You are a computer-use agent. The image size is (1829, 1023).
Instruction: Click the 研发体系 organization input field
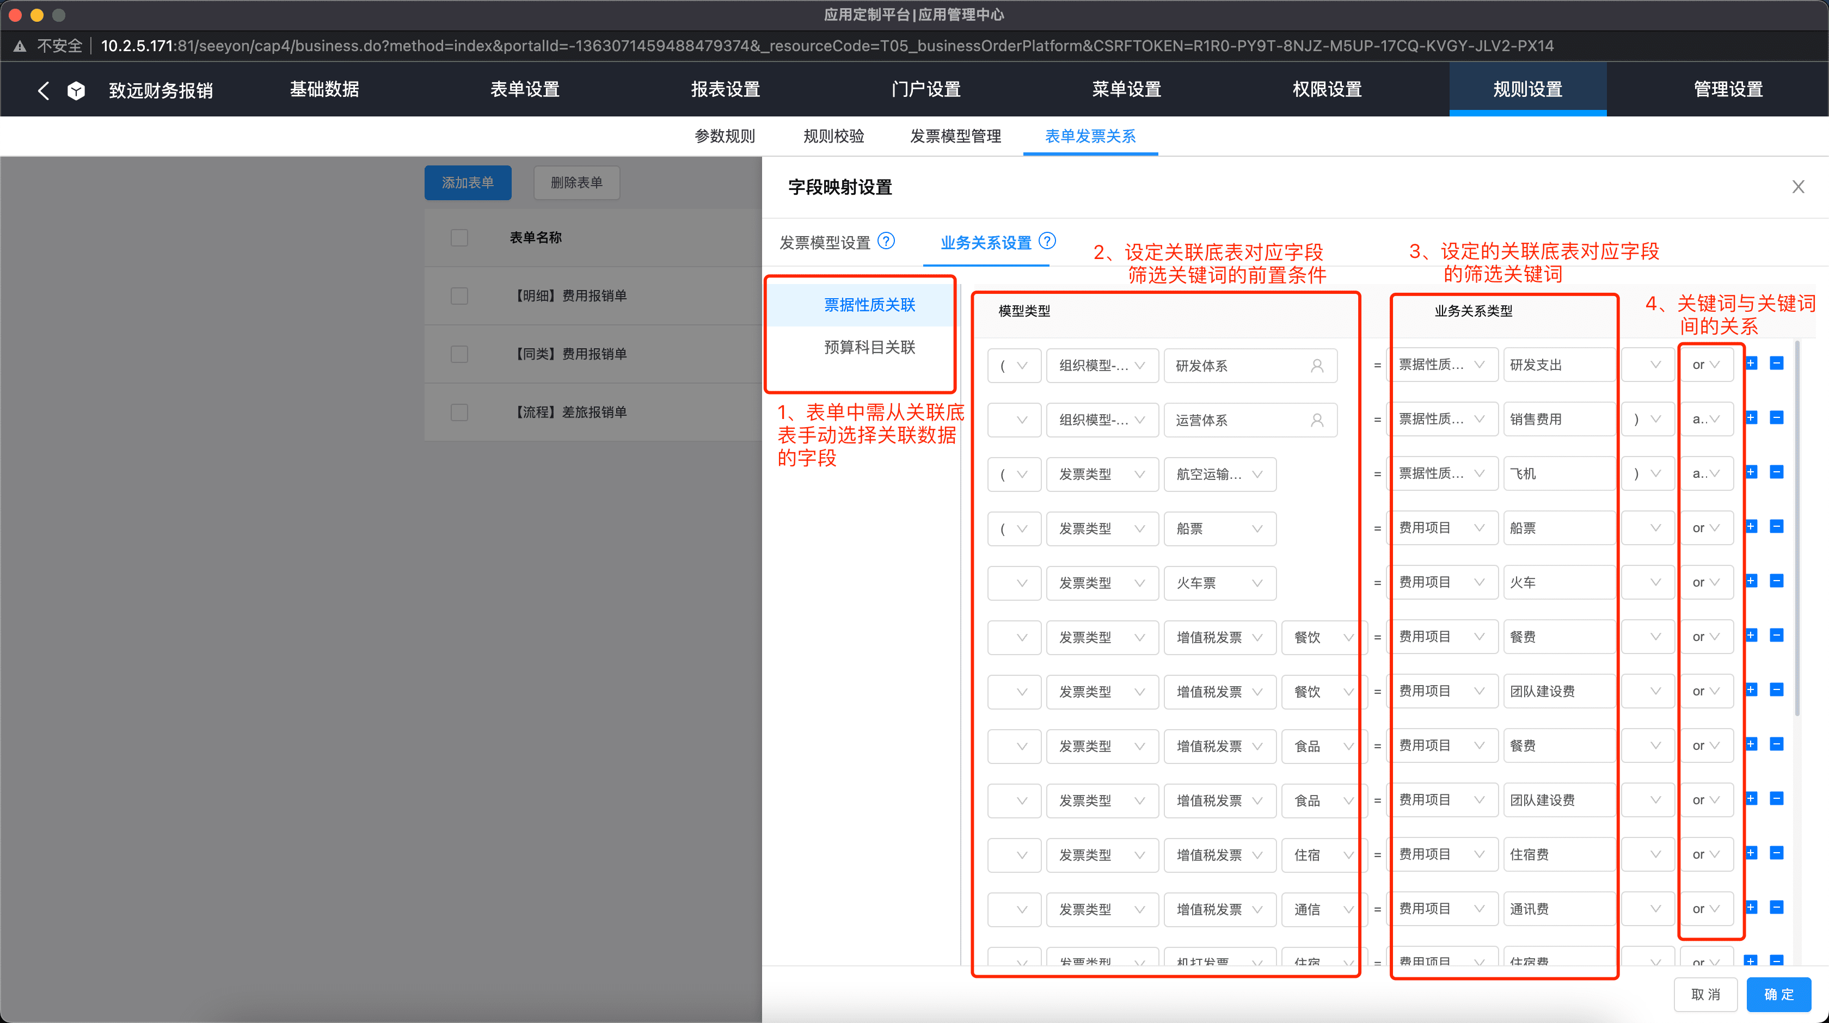[1251, 366]
